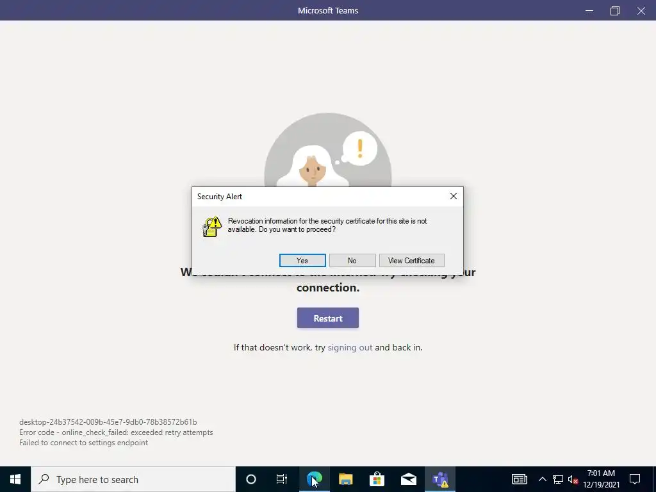This screenshot has width=656, height=492.
Task: Click the Revocation information message text
Action: [x=327, y=225]
